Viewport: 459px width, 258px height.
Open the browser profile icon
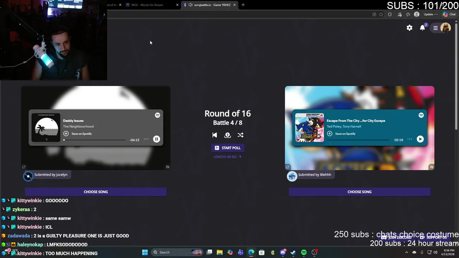tap(417, 14)
